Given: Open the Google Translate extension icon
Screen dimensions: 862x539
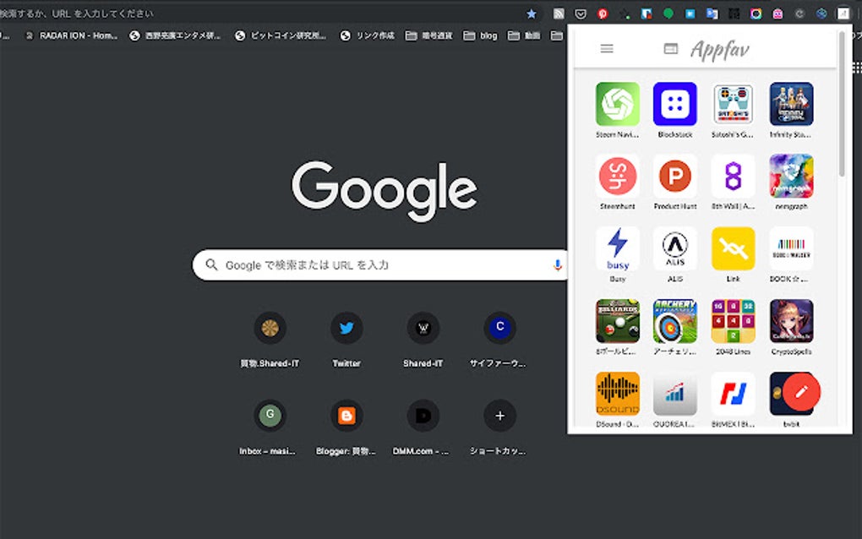Looking at the screenshot, I should (712, 14).
